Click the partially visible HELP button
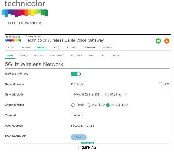174x152 pixels. point(87,143)
